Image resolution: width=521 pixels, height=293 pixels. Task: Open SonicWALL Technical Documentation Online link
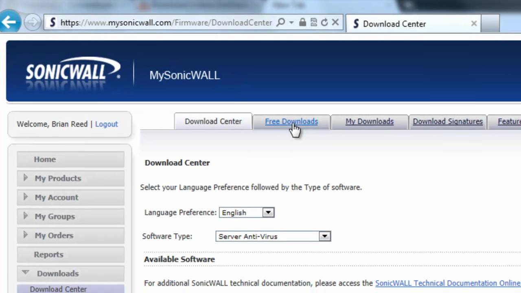coord(448,283)
